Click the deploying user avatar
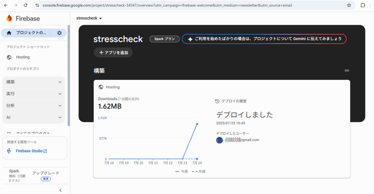The image size is (374, 194). (x=220, y=140)
